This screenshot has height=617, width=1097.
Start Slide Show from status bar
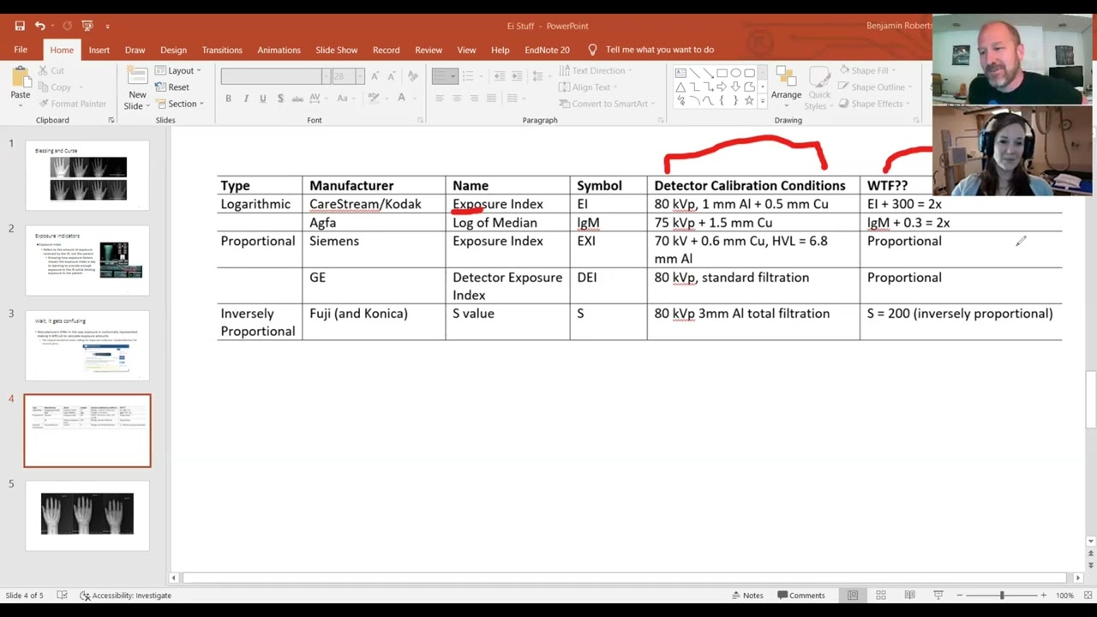click(x=938, y=596)
